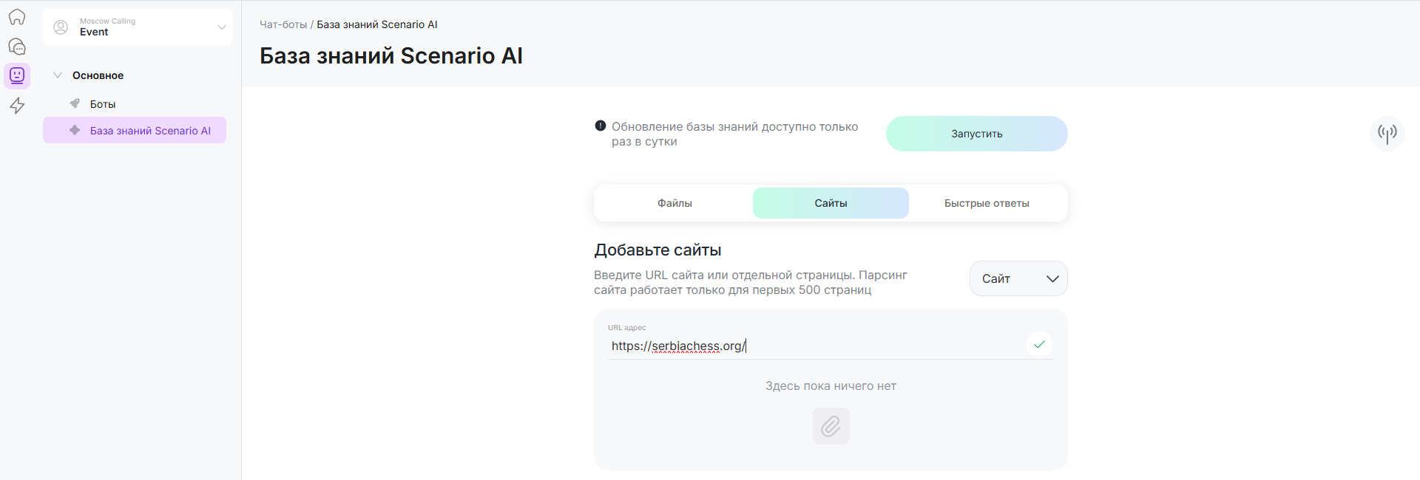Confirm URL with green checkmark icon

[x=1039, y=344]
